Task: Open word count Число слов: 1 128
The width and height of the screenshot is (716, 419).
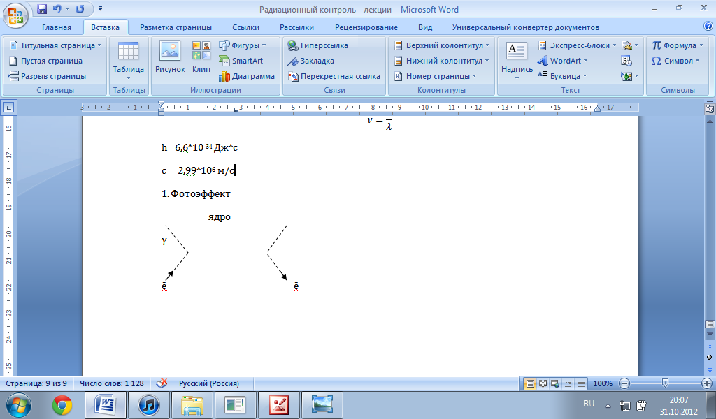Action: click(112, 383)
